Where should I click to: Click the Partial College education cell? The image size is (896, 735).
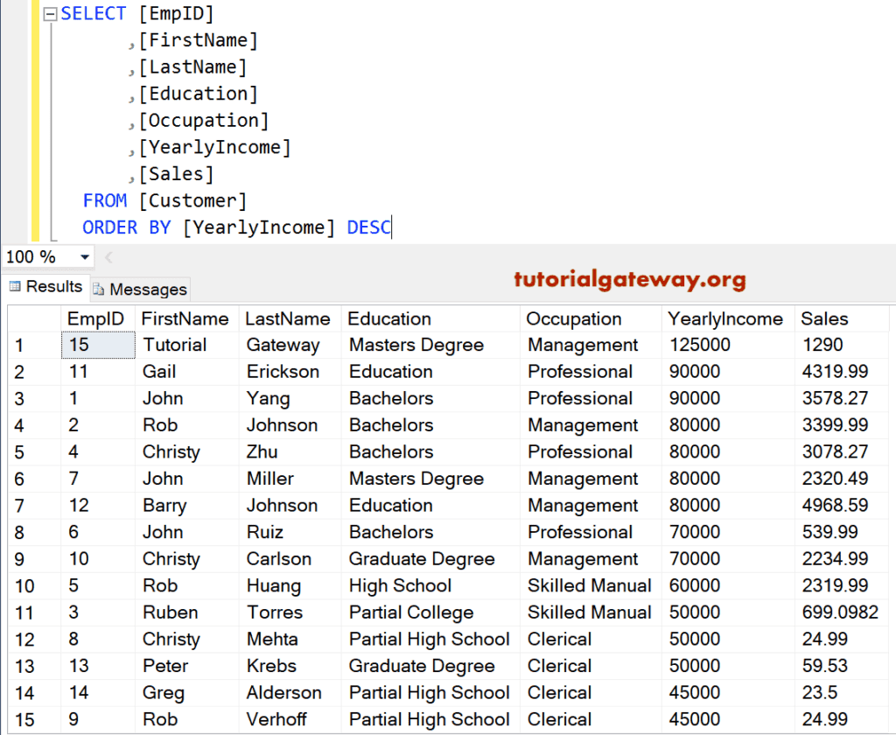coord(430,612)
